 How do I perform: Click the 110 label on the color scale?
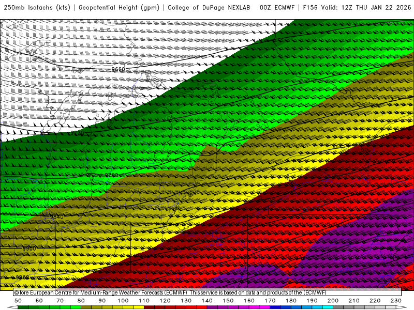pyautogui.click(x=144, y=301)
